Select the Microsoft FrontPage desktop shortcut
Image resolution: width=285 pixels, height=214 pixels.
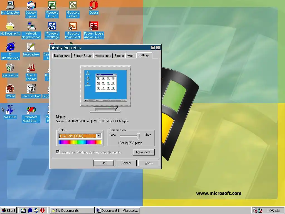click(52, 30)
